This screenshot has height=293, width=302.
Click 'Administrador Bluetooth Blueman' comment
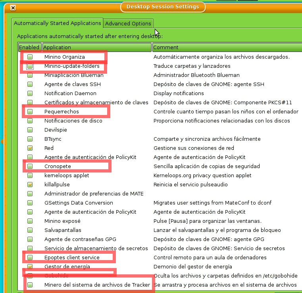coord(196,75)
